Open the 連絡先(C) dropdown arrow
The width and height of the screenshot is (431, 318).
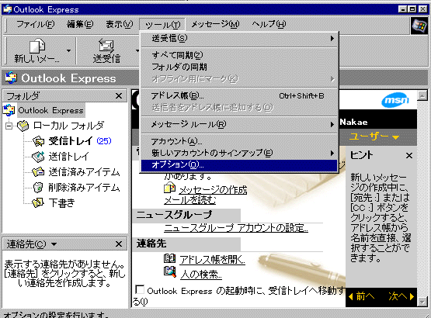pyautogui.click(x=54, y=244)
